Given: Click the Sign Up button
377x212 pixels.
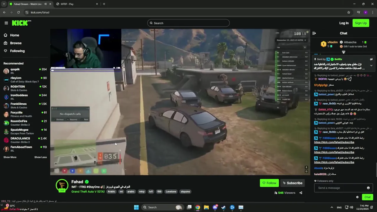Looking at the screenshot, I should (x=361, y=23).
